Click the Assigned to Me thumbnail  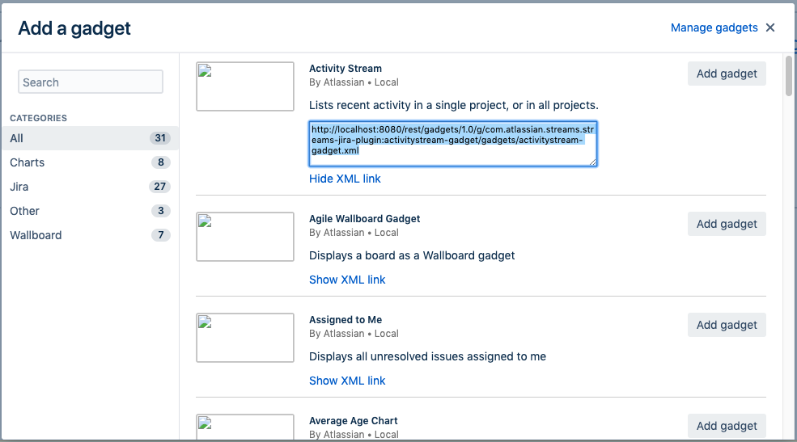(x=245, y=338)
